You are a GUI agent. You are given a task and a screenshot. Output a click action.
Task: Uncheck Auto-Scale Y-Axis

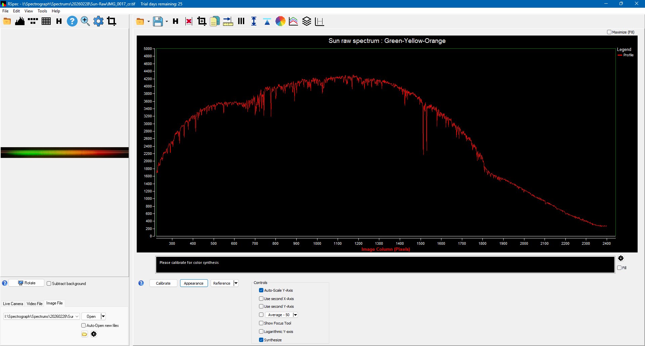point(261,290)
